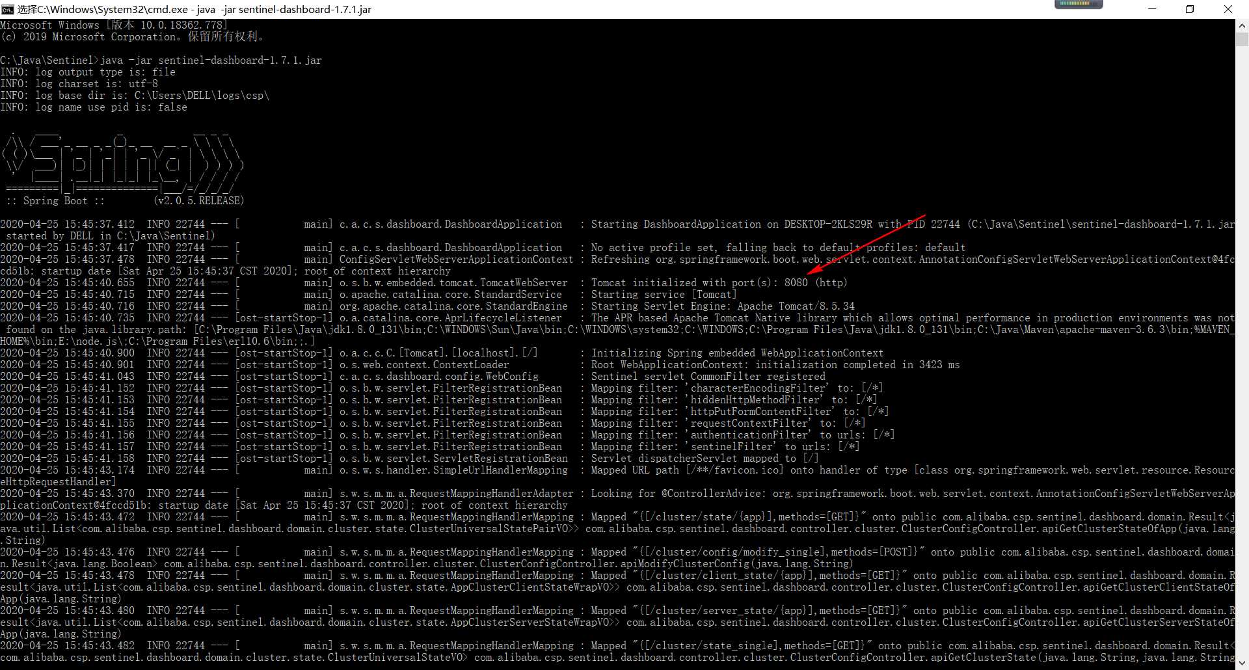The width and height of the screenshot is (1249, 670).
Task: Click logger name 's.w.s.m.m.a.RequestMappingHandlerAdapter'
Action: 456,494
